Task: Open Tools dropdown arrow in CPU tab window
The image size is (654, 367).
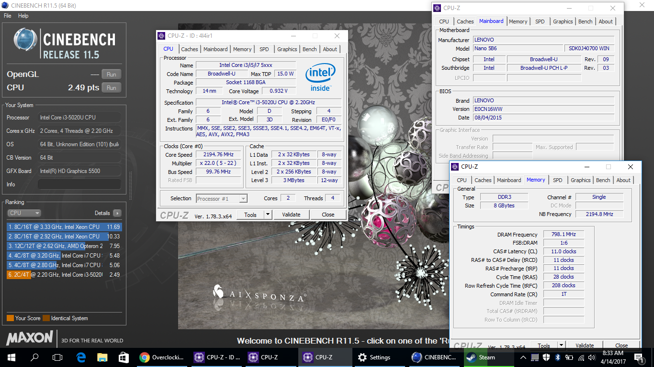Action: click(268, 215)
